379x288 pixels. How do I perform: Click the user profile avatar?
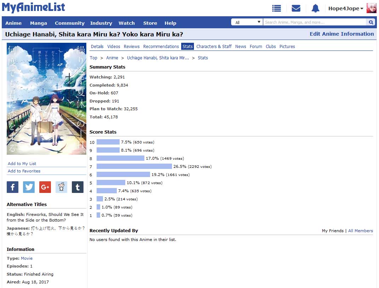pos(371,8)
